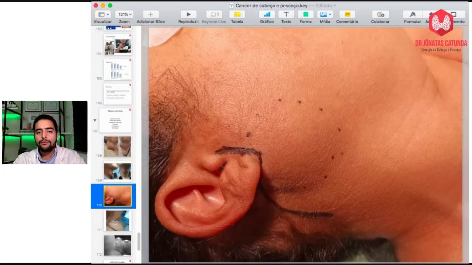This screenshot has height=265, width=472.
Task: Click the green full-screen window button
Action: pos(110,6)
